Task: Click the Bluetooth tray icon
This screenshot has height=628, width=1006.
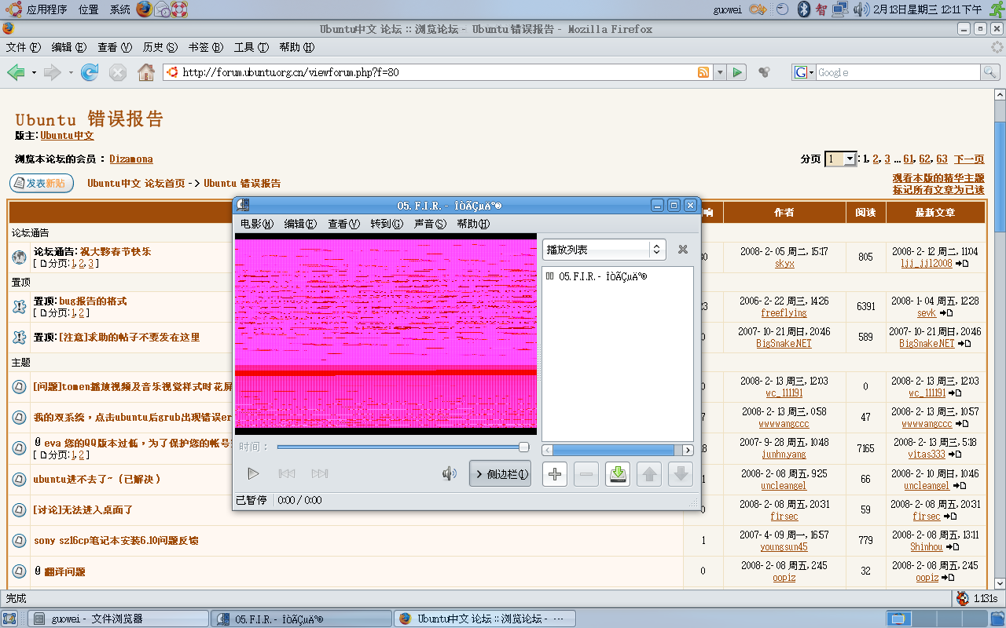Action: click(x=803, y=9)
